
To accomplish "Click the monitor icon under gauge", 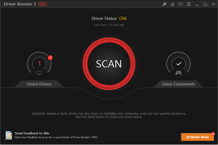I will pyautogui.click(x=39, y=73).
